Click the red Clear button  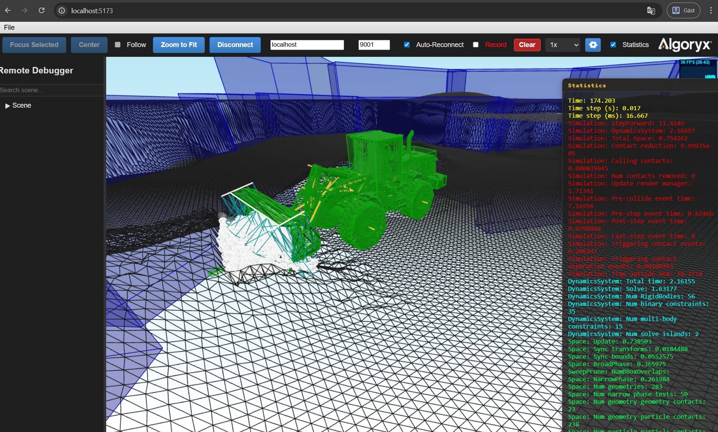(527, 45)
